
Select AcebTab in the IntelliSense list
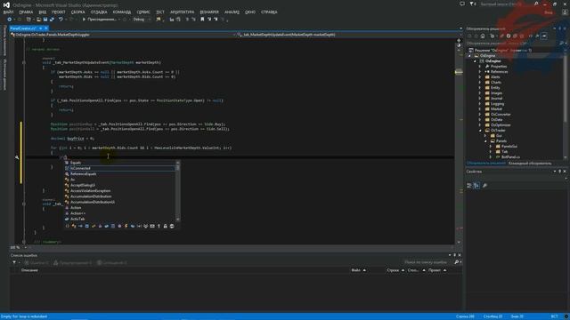point(119,220)
